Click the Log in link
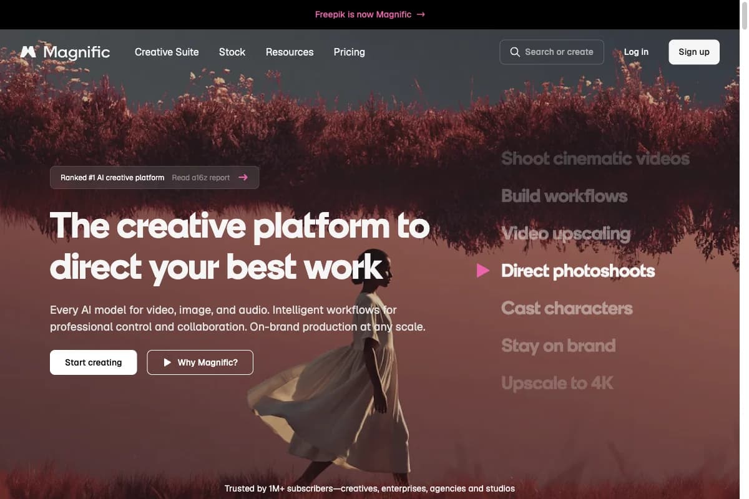The image size is (749, 499). click(636, 52)
